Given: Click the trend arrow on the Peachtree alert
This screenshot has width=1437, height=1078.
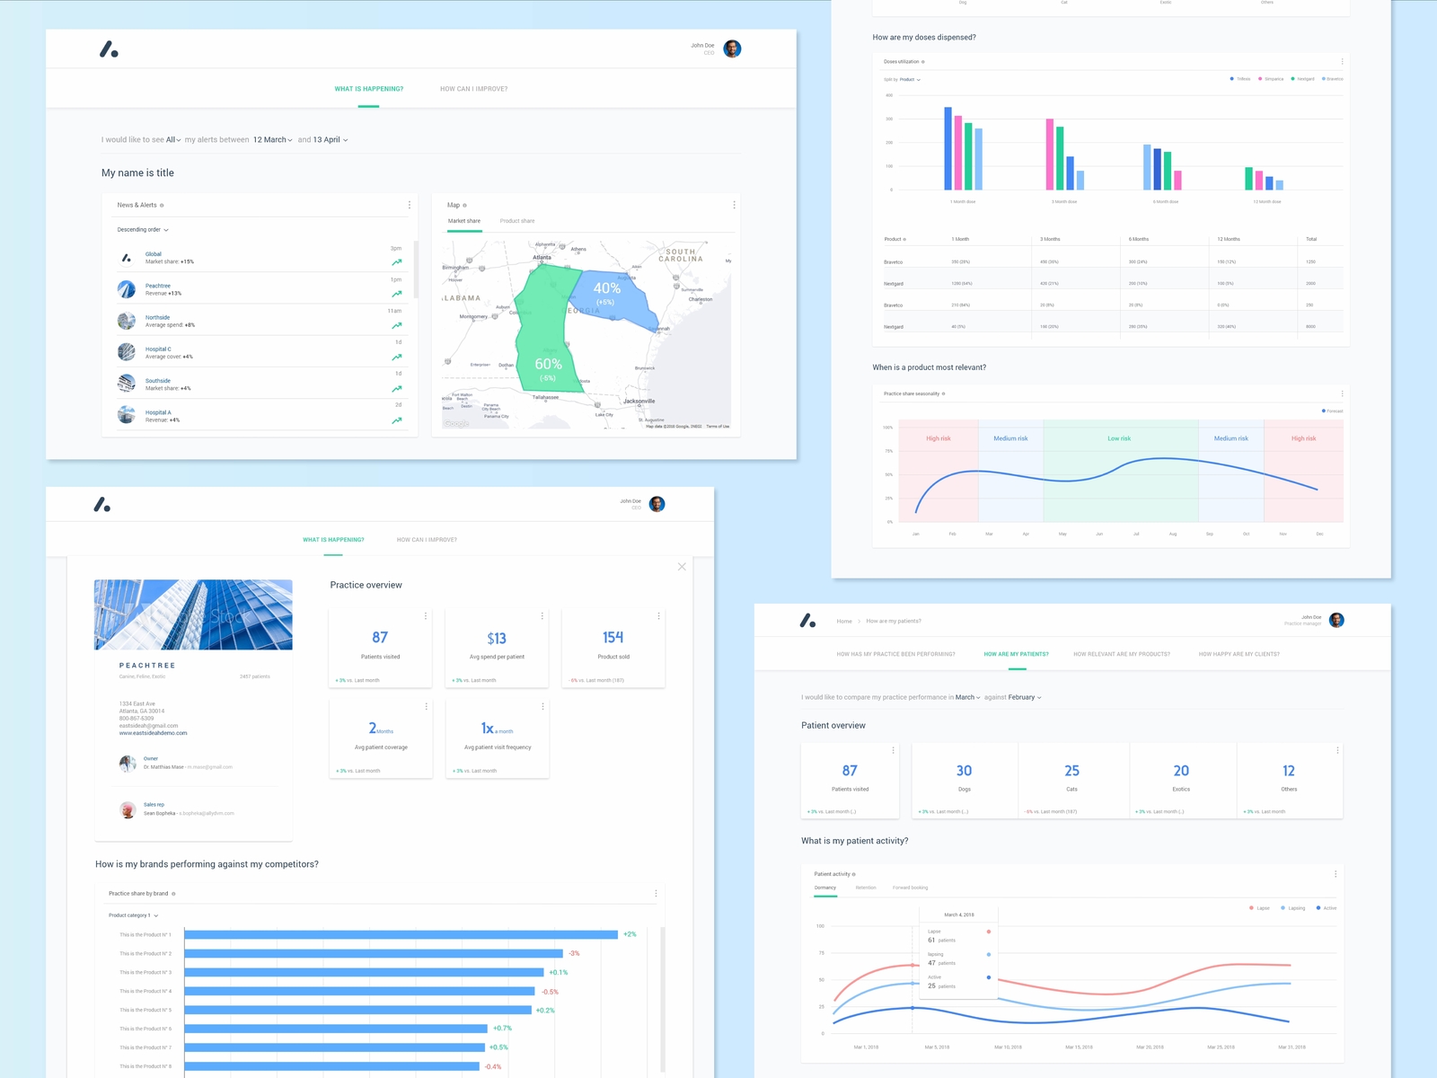Looking at the screenshot, I should point(396,294).
